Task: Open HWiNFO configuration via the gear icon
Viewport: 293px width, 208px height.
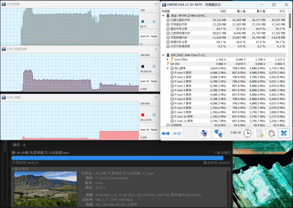Action: pos(272,133)
